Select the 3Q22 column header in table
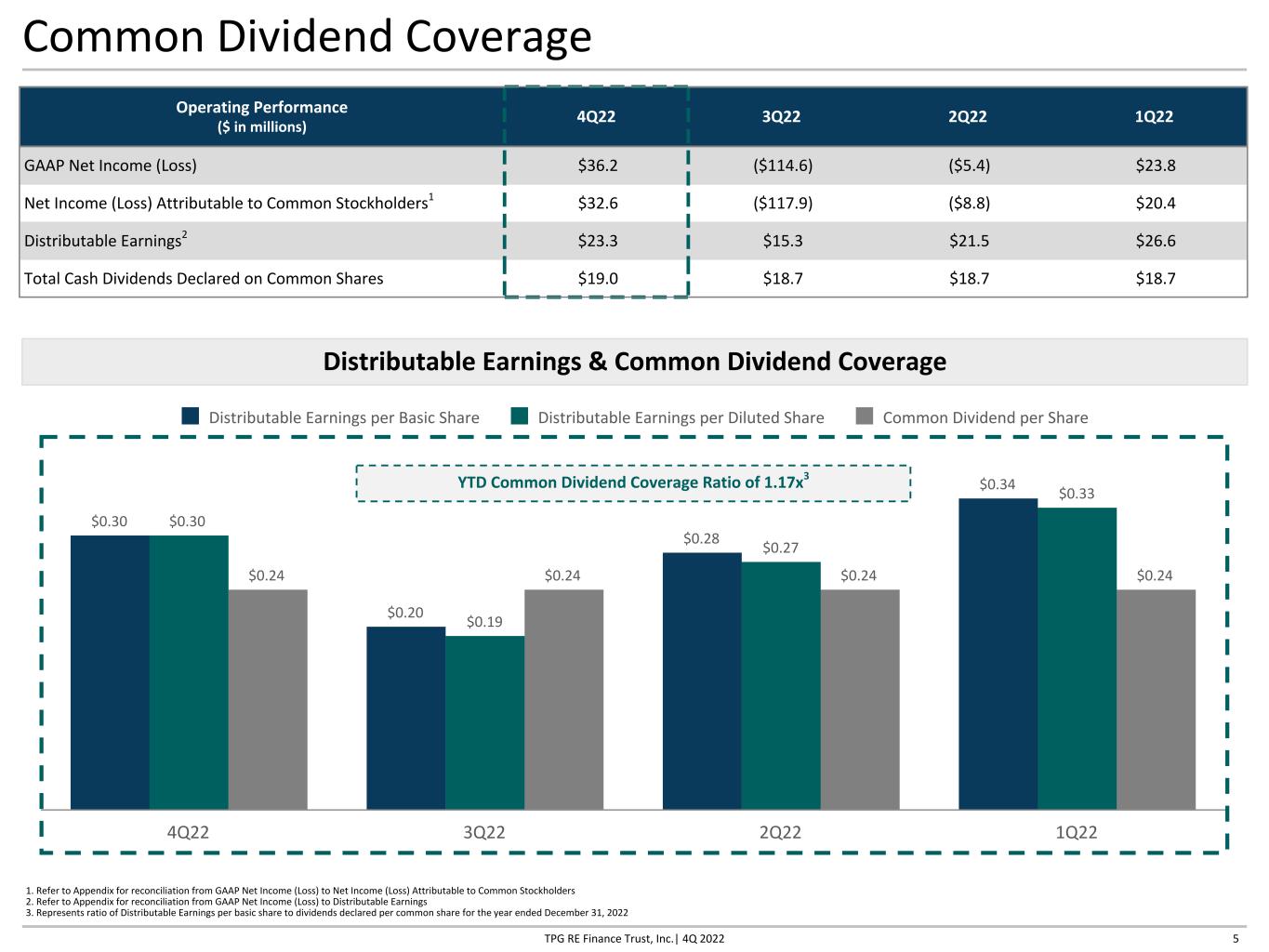 782,117
